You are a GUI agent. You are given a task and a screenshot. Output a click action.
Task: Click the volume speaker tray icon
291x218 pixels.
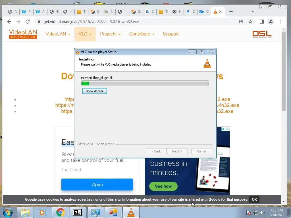262,213
